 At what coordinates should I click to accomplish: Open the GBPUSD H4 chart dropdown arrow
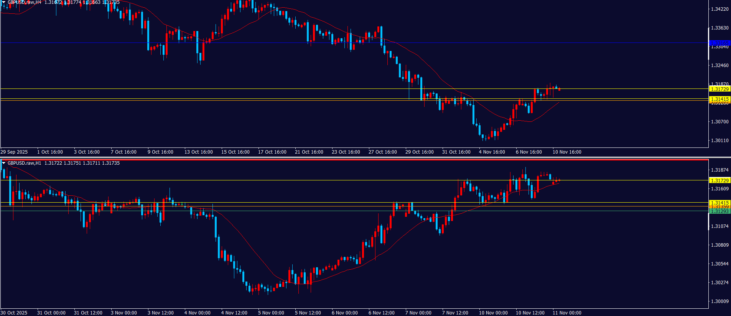coord(3,2)
